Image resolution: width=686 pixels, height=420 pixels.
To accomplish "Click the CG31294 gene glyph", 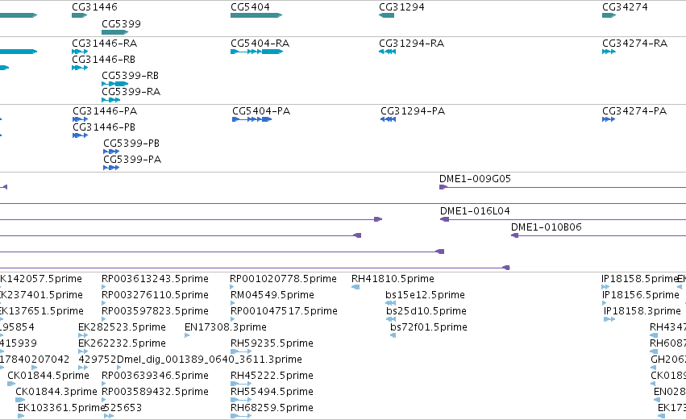I will coord(386,15).
